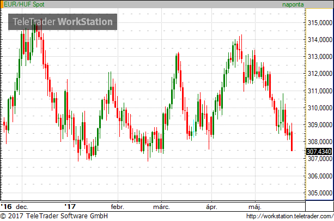Click the '17 year label on time axis

coord(70,206)
